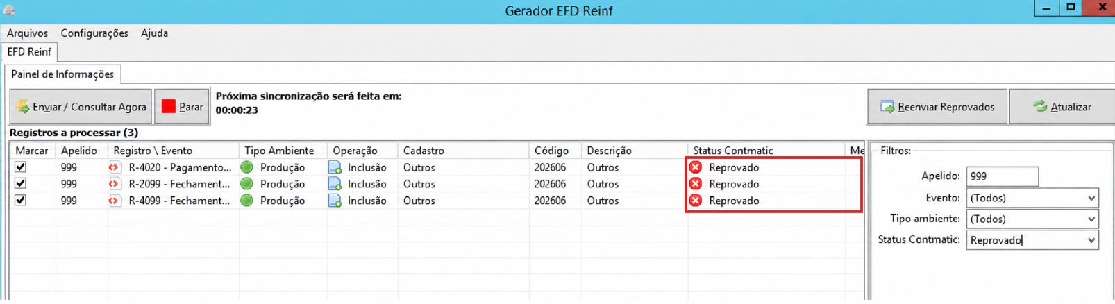Click the R-4099 event icon
Image resolution: width=1115 pixels, height=304 pixels.
[x=114, y=201]
